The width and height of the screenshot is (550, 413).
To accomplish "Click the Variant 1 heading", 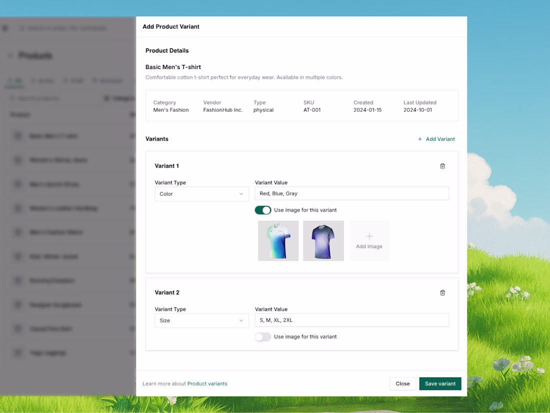I will pos(166,166).
